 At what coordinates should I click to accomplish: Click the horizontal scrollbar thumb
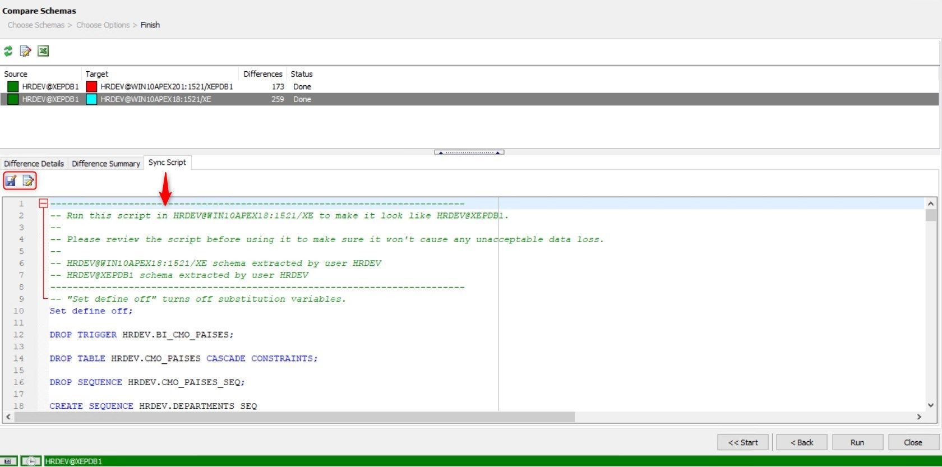tap(294, 417)
